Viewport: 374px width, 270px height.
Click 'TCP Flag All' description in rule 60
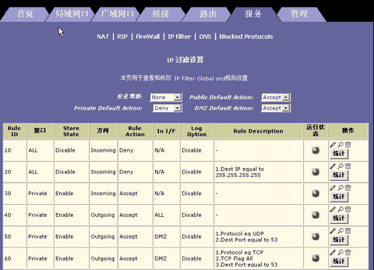point(234,258)
